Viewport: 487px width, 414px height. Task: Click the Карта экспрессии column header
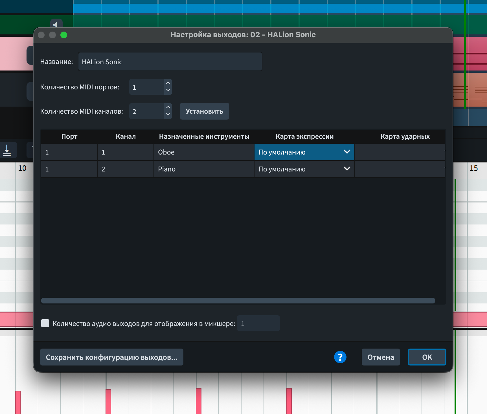tap(304, 136)
